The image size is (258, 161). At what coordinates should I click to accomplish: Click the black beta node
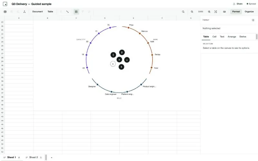pos(122,52)
